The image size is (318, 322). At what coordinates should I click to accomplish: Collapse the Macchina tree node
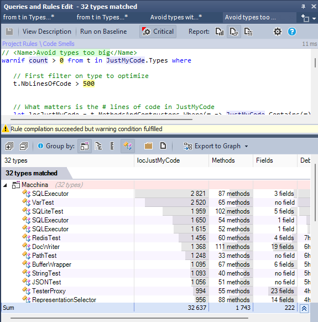6,185
